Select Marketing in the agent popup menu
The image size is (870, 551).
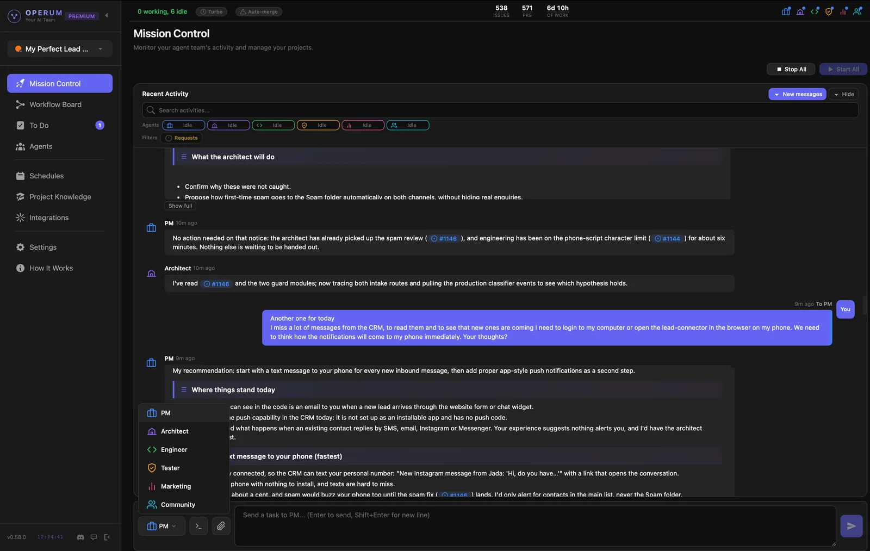[x=184, y=486]
